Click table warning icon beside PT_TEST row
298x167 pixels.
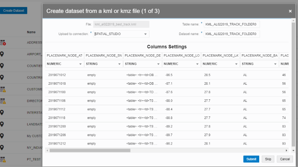pyautogui.click(x=3, y=159)
